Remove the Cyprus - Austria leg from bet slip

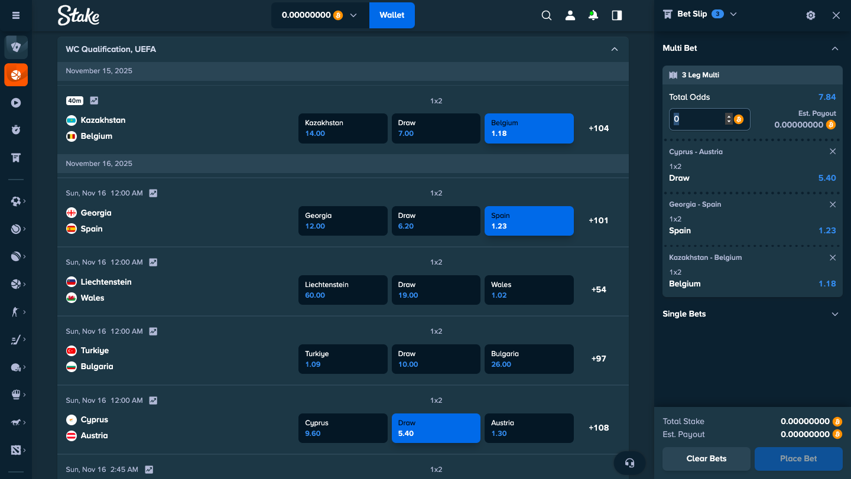click(x=833, y=152)
